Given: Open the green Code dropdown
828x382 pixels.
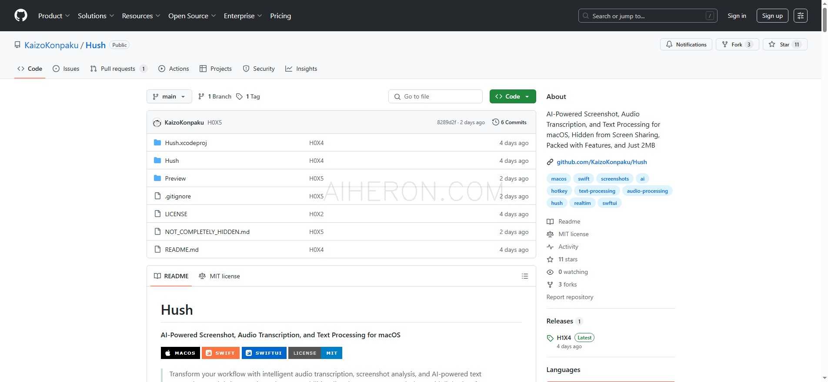Looking at the screenshot, I should tap(513, 96).
